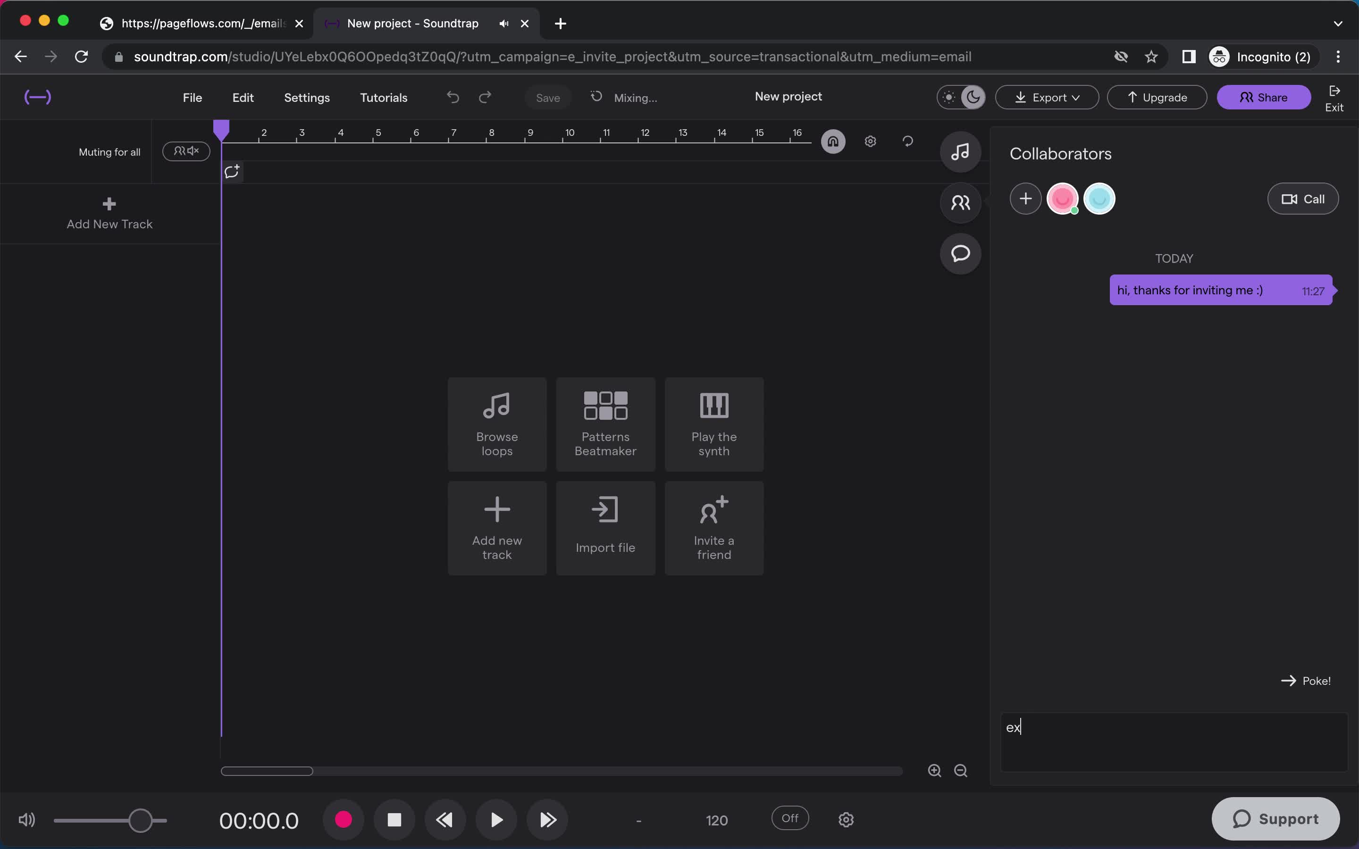Drag the master volume slider
This screenshot has height=849, width=1359.
pyautogui.click(x=140, y=820)
